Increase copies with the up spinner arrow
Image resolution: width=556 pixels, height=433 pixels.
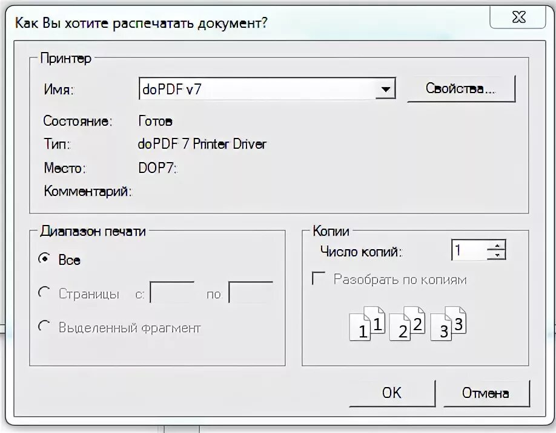pyautogui.click(x=497, y=246)
